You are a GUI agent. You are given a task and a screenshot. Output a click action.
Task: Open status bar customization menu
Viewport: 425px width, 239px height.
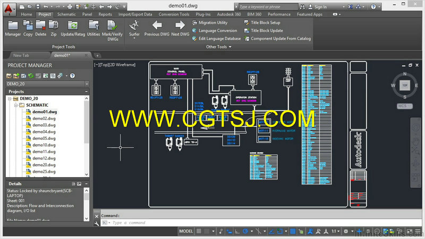pyautogui.click(x=418, y=231)
